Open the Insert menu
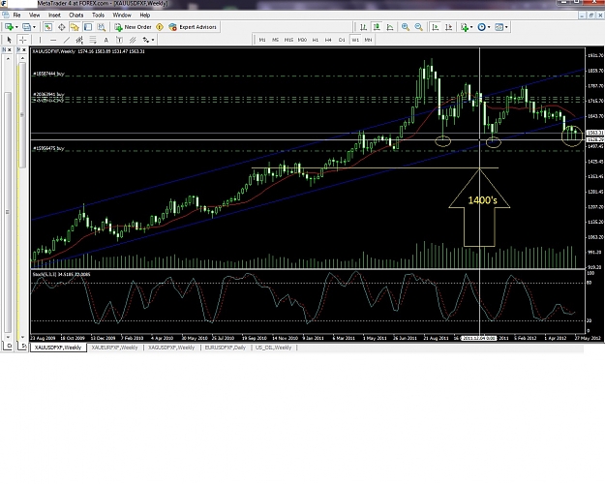Image resolution: width=605 pixels, height=484 pixels. point(54,15)
